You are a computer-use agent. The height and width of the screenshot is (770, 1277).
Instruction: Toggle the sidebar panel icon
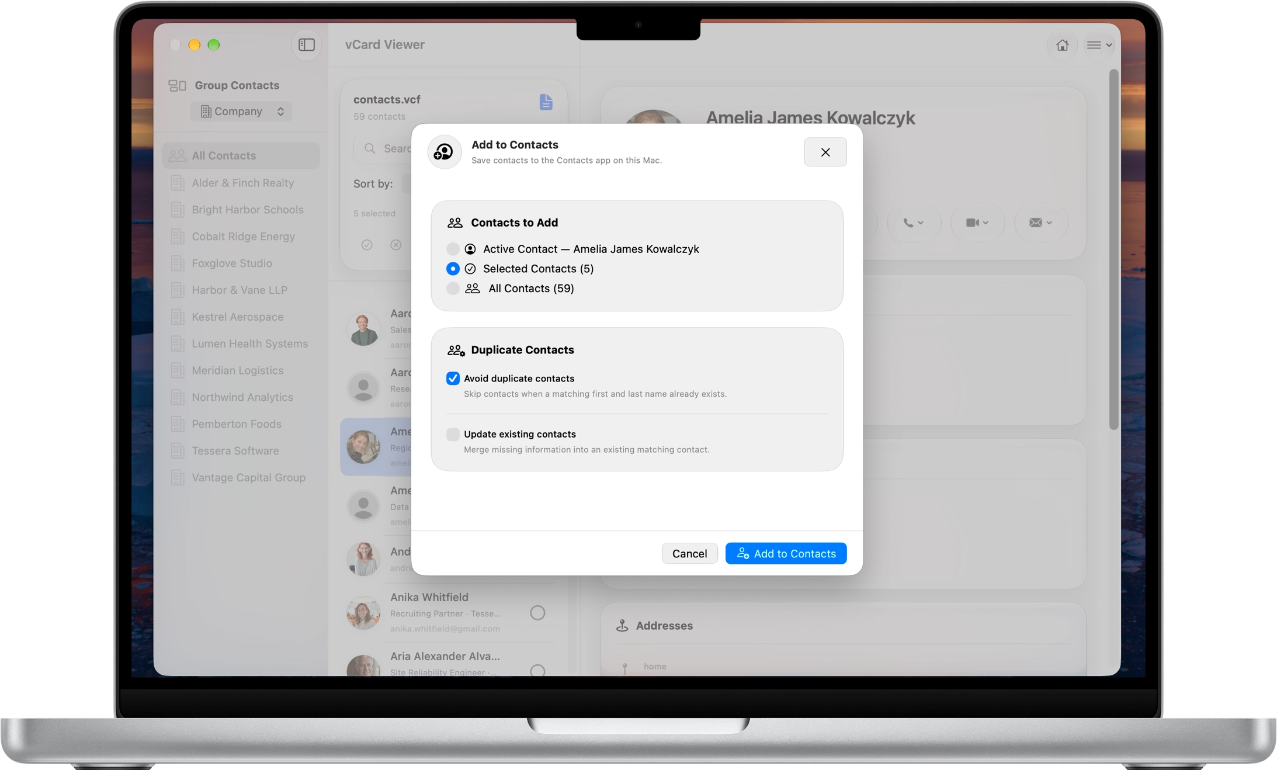tap(306, 45)
